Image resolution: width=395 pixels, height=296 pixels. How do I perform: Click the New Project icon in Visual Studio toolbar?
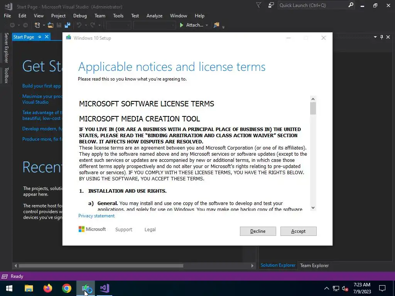(37, 25)
